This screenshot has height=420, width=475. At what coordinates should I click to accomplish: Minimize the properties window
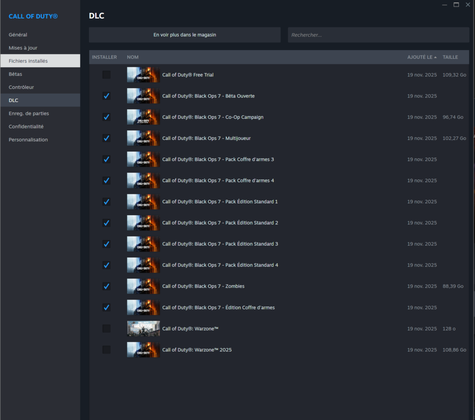pos(444,5)
